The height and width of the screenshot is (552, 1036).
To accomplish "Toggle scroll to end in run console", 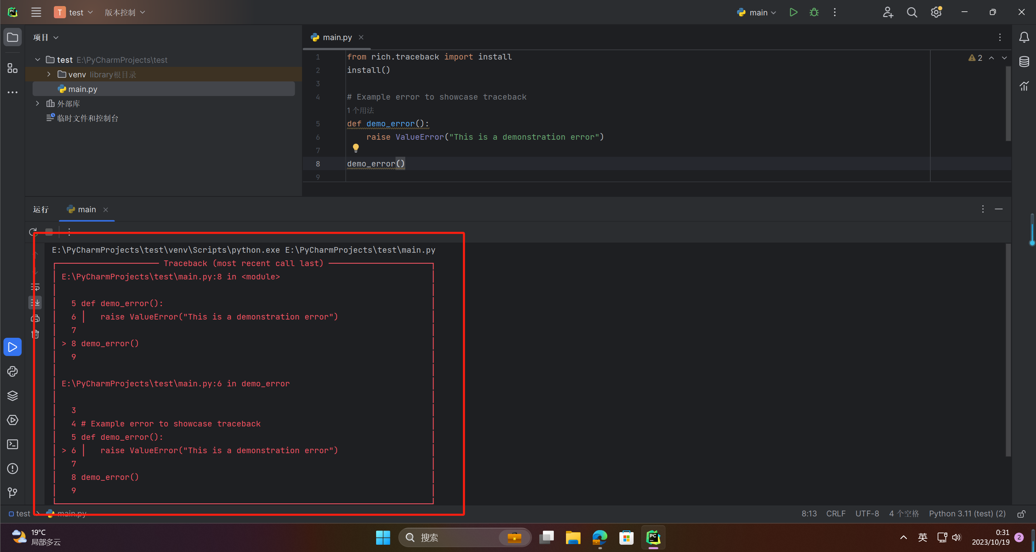I will pos(36,303).
